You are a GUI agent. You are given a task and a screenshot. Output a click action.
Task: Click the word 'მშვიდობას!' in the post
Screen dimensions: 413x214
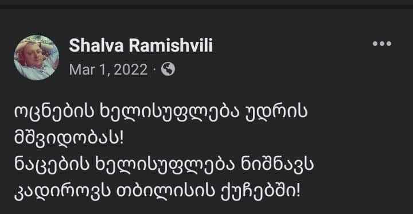click(x=69, y=139)
